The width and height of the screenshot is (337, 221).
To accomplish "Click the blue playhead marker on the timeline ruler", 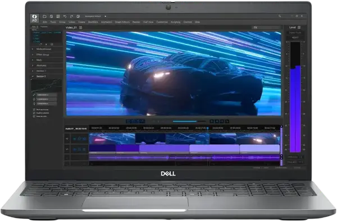I will tap(208, 128).
